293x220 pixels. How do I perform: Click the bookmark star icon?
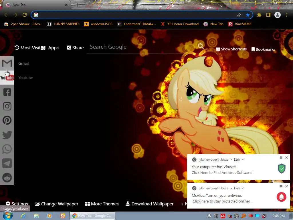pyautogui.click(x=248, y=15)
